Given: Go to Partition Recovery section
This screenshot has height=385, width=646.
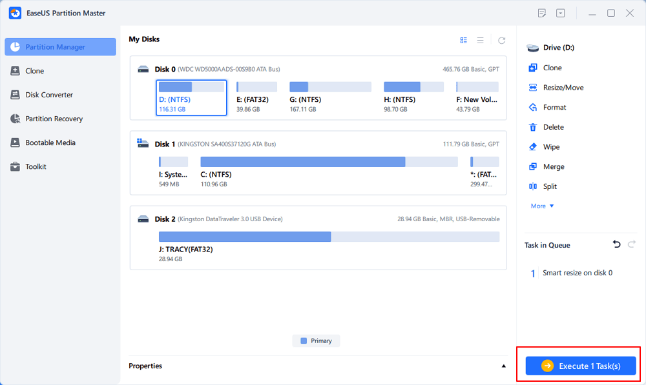Looking at the screenshot, I should (54, 119).
